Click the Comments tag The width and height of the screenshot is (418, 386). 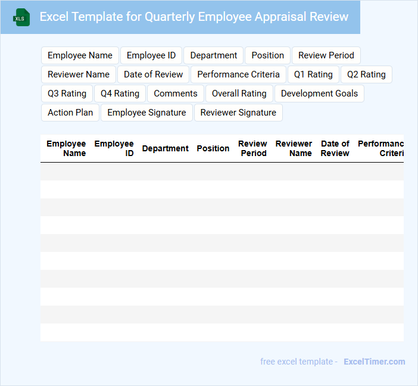(x=176, y=94)
